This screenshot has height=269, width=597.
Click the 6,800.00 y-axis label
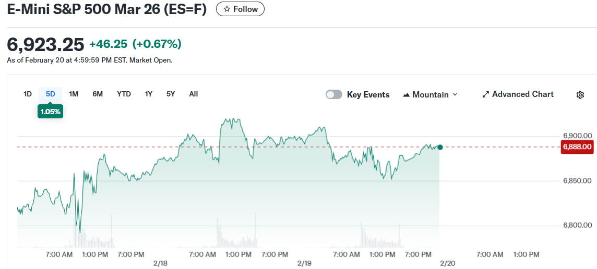[x=577, y=225]
